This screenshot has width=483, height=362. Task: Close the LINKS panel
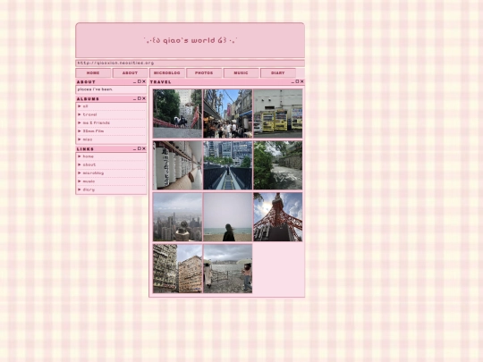(144, 148)
